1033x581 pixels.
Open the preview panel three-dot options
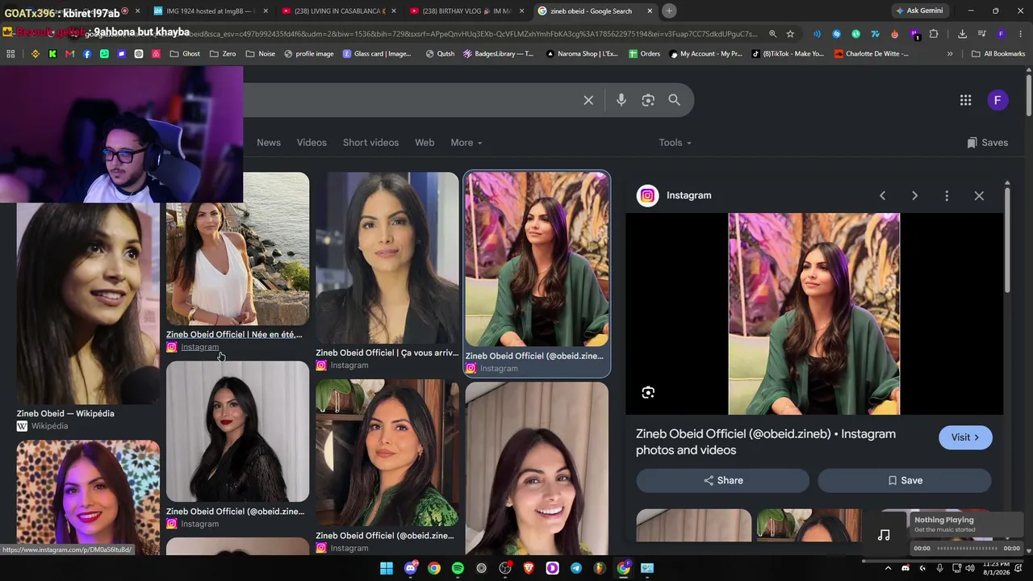[x=947, y=195]
